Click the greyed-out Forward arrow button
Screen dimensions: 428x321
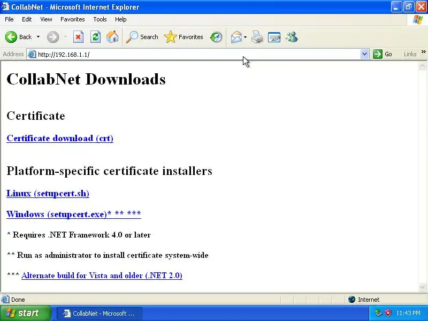[53, 37]
